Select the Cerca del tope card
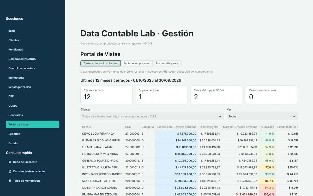This screenshot has height=196, width=313. pyautogui.click(x=217, y=95)
